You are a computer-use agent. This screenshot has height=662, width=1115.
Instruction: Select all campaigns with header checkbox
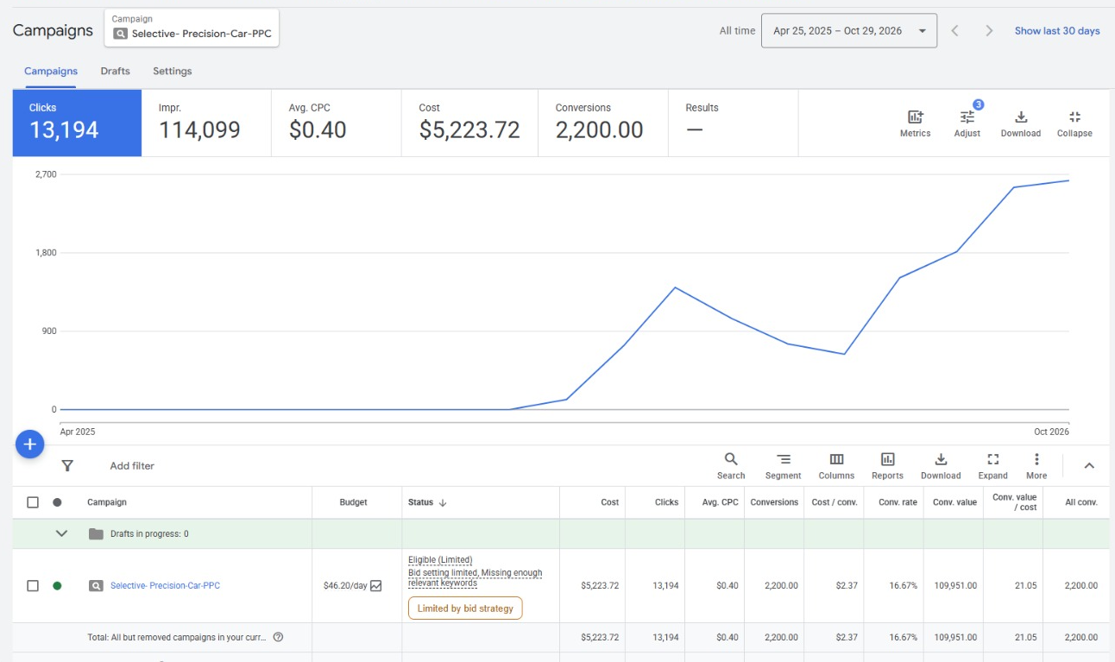tap(33, 502)
